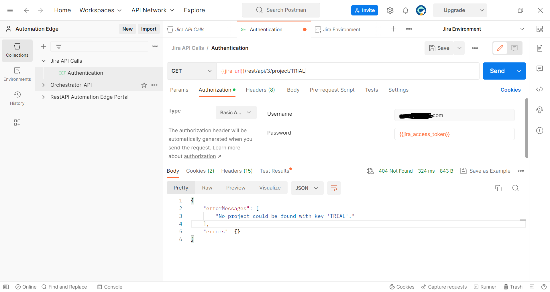Open the JSON response format dropdown
The image size is (550, 292).
point(307,188)
